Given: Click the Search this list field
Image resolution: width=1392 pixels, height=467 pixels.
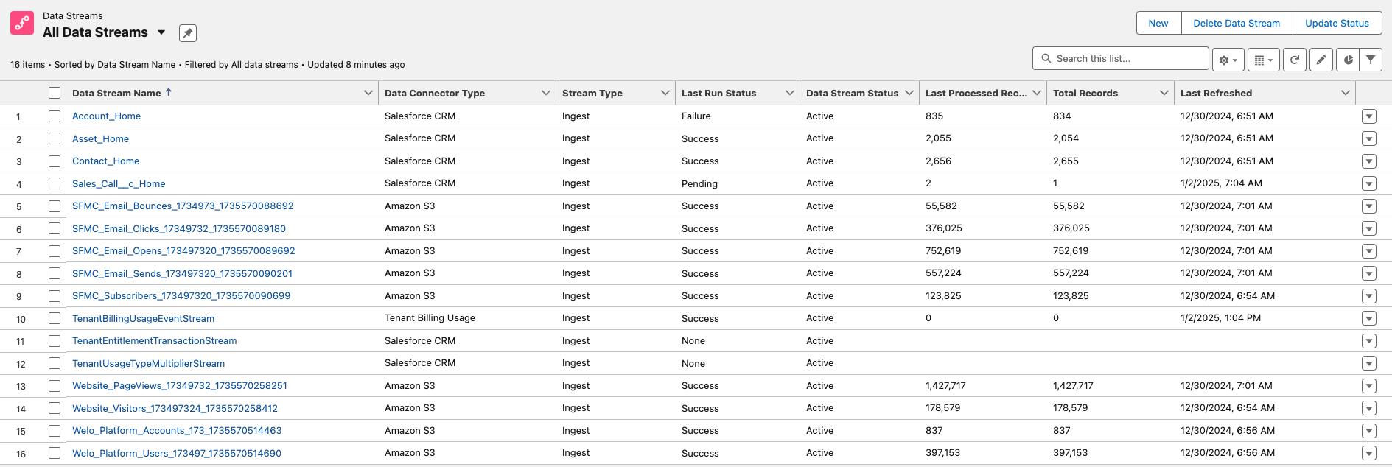Looking at the screenshot, I should pos(1121,59).
